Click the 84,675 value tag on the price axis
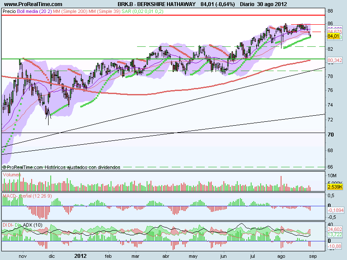347x260 pixels. click(335, 32)
